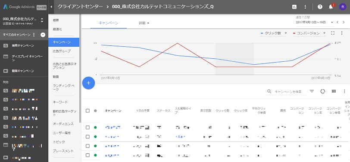Open 広告グループ in the page menu

(62, 51)
